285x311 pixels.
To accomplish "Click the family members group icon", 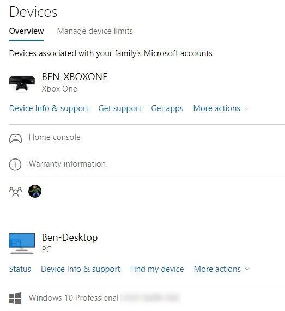I will [x=15, y=191].
